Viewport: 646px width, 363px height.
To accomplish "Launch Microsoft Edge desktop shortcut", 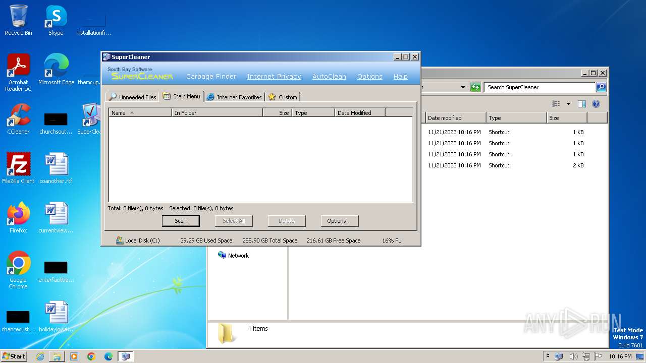I will [x=56, y=70].
